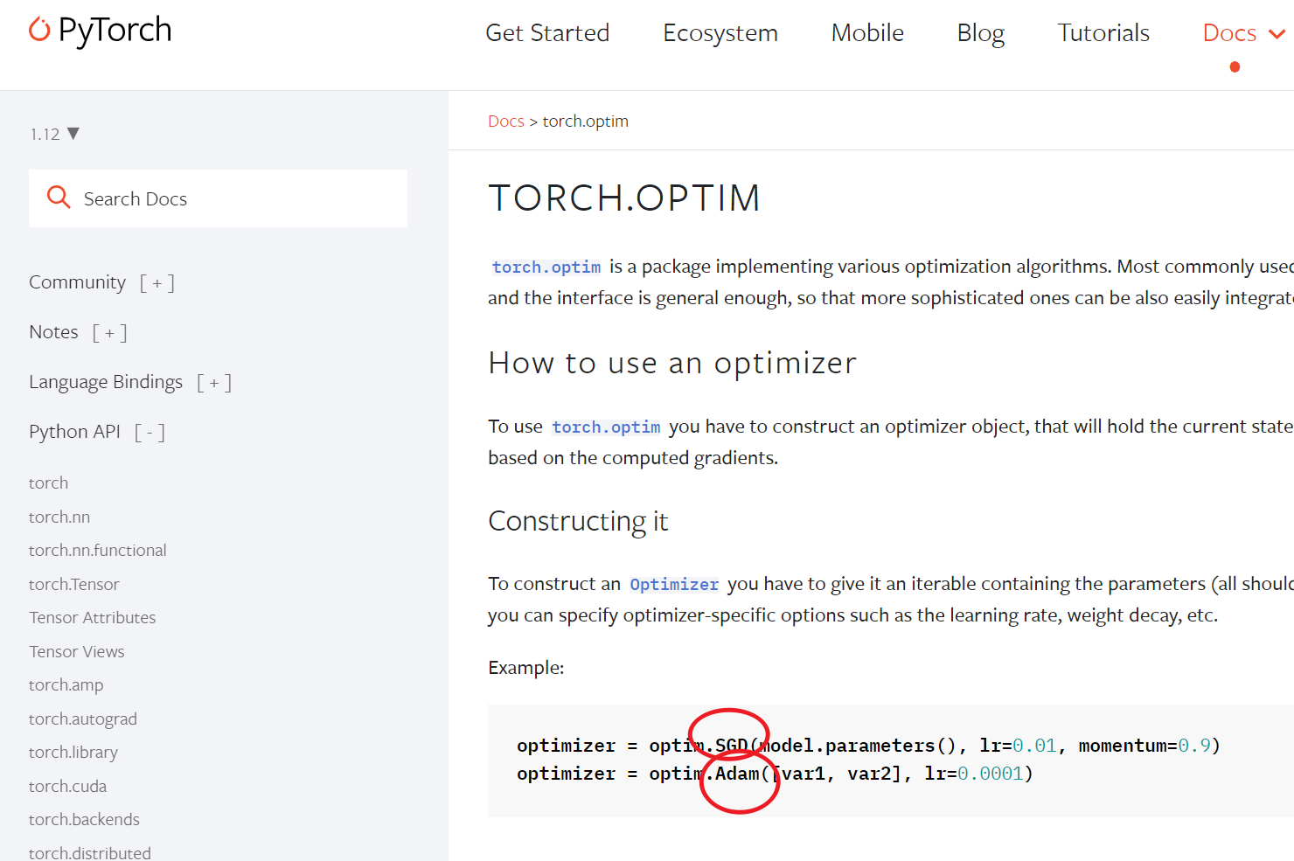Click the torch.optim breadcrumb text

[586, 121]
